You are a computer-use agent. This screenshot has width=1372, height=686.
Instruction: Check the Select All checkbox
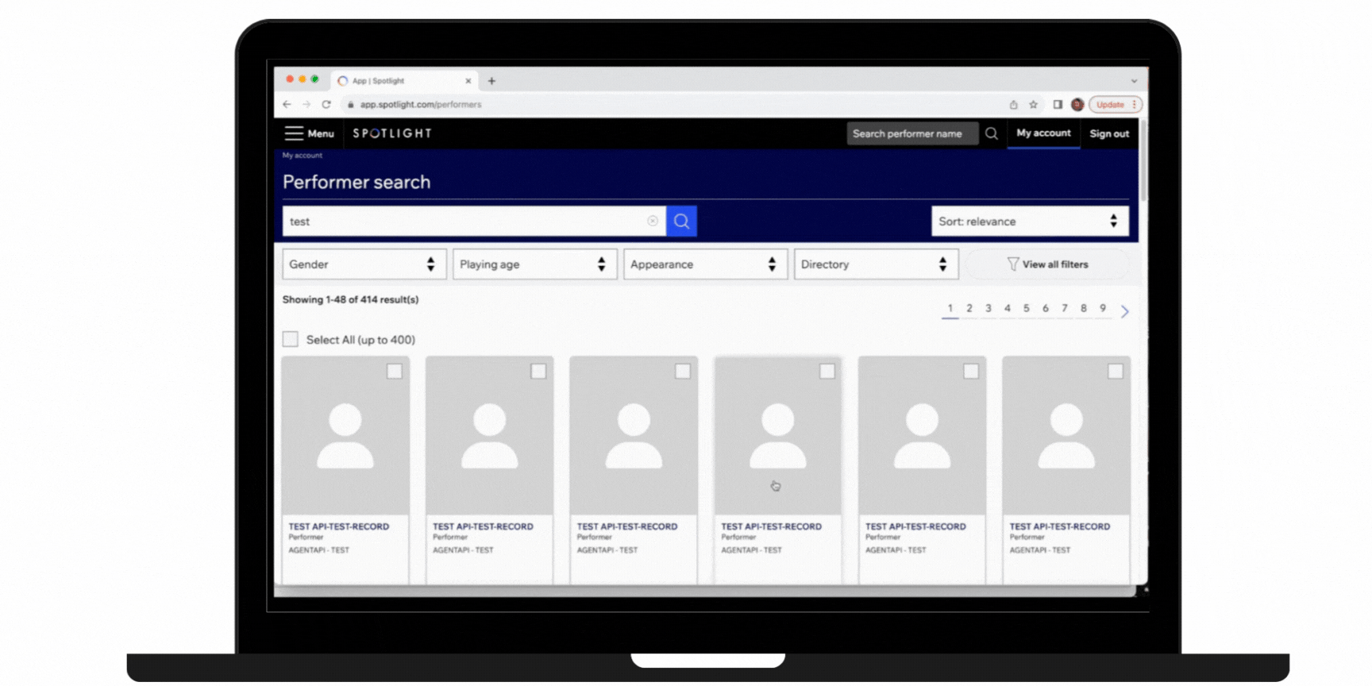click(x=291, y=340)
